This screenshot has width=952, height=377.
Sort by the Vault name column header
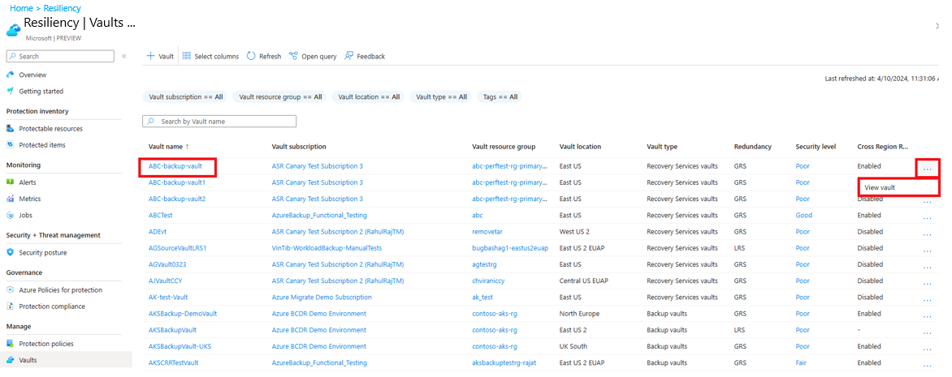coord(167,147)
